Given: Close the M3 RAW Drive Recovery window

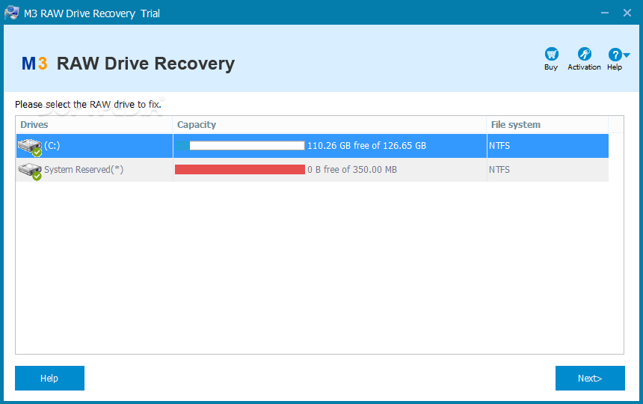Looking at the screenshot, I should pyautogui.click(x=627, y=13).
